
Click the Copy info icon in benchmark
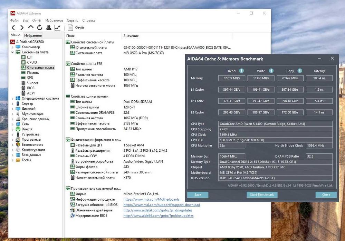coord(300,71)
